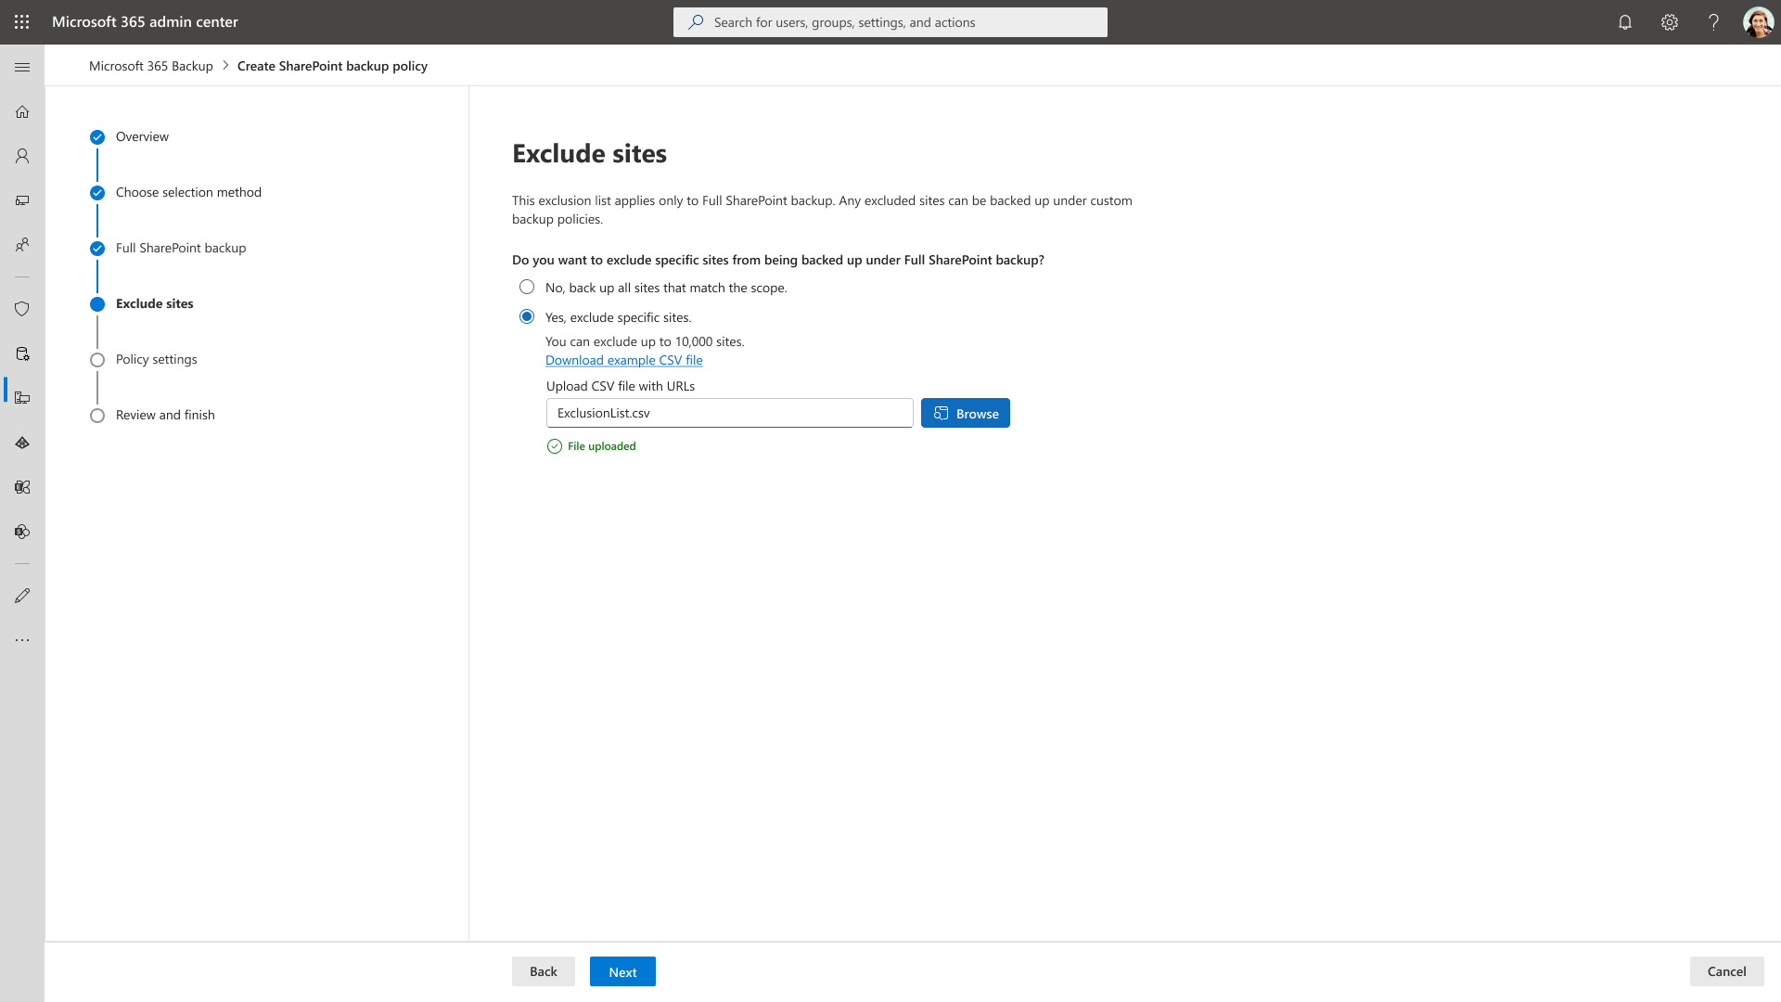Open the Users icon in the sidebar
The width and height of the screenshot is (1781, 1002).
coord(22,156)
